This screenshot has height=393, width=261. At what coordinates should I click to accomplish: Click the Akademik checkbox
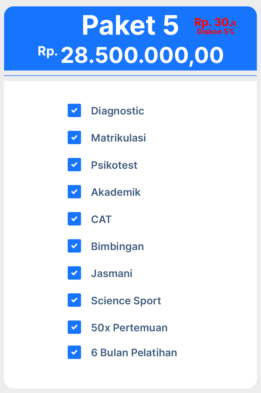coord(74,192)
